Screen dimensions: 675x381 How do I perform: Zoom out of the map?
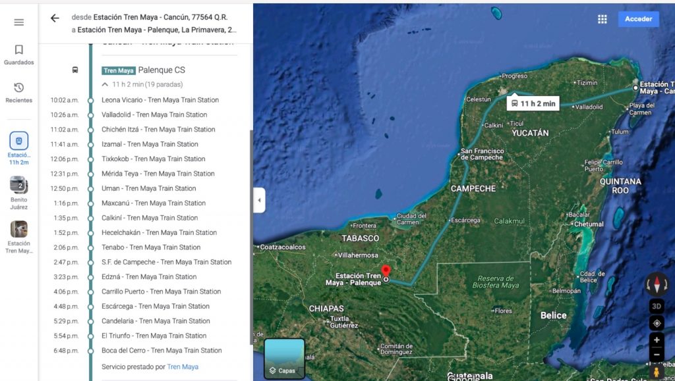657,355
